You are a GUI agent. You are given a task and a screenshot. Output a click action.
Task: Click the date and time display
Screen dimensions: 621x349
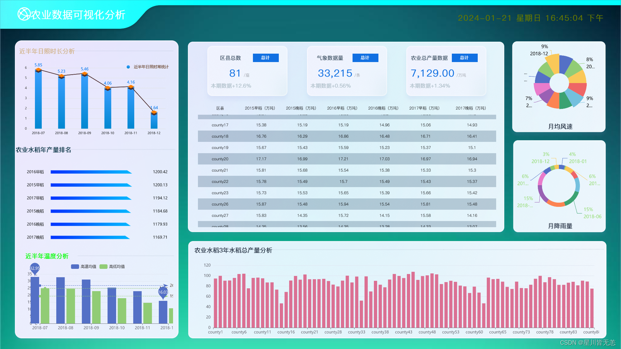coord(530,18)
